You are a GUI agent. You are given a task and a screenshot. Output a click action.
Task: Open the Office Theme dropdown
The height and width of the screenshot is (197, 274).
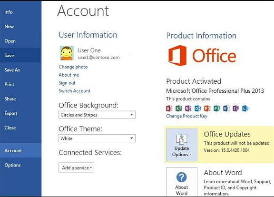(x=97, y=138)
